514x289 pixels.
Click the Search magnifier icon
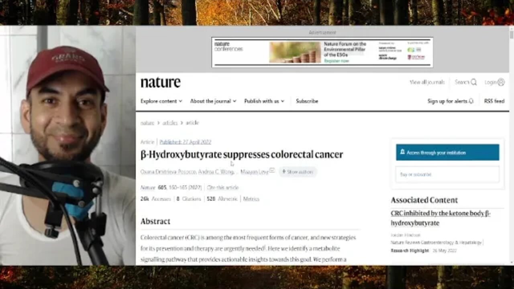tap(474, 82)
